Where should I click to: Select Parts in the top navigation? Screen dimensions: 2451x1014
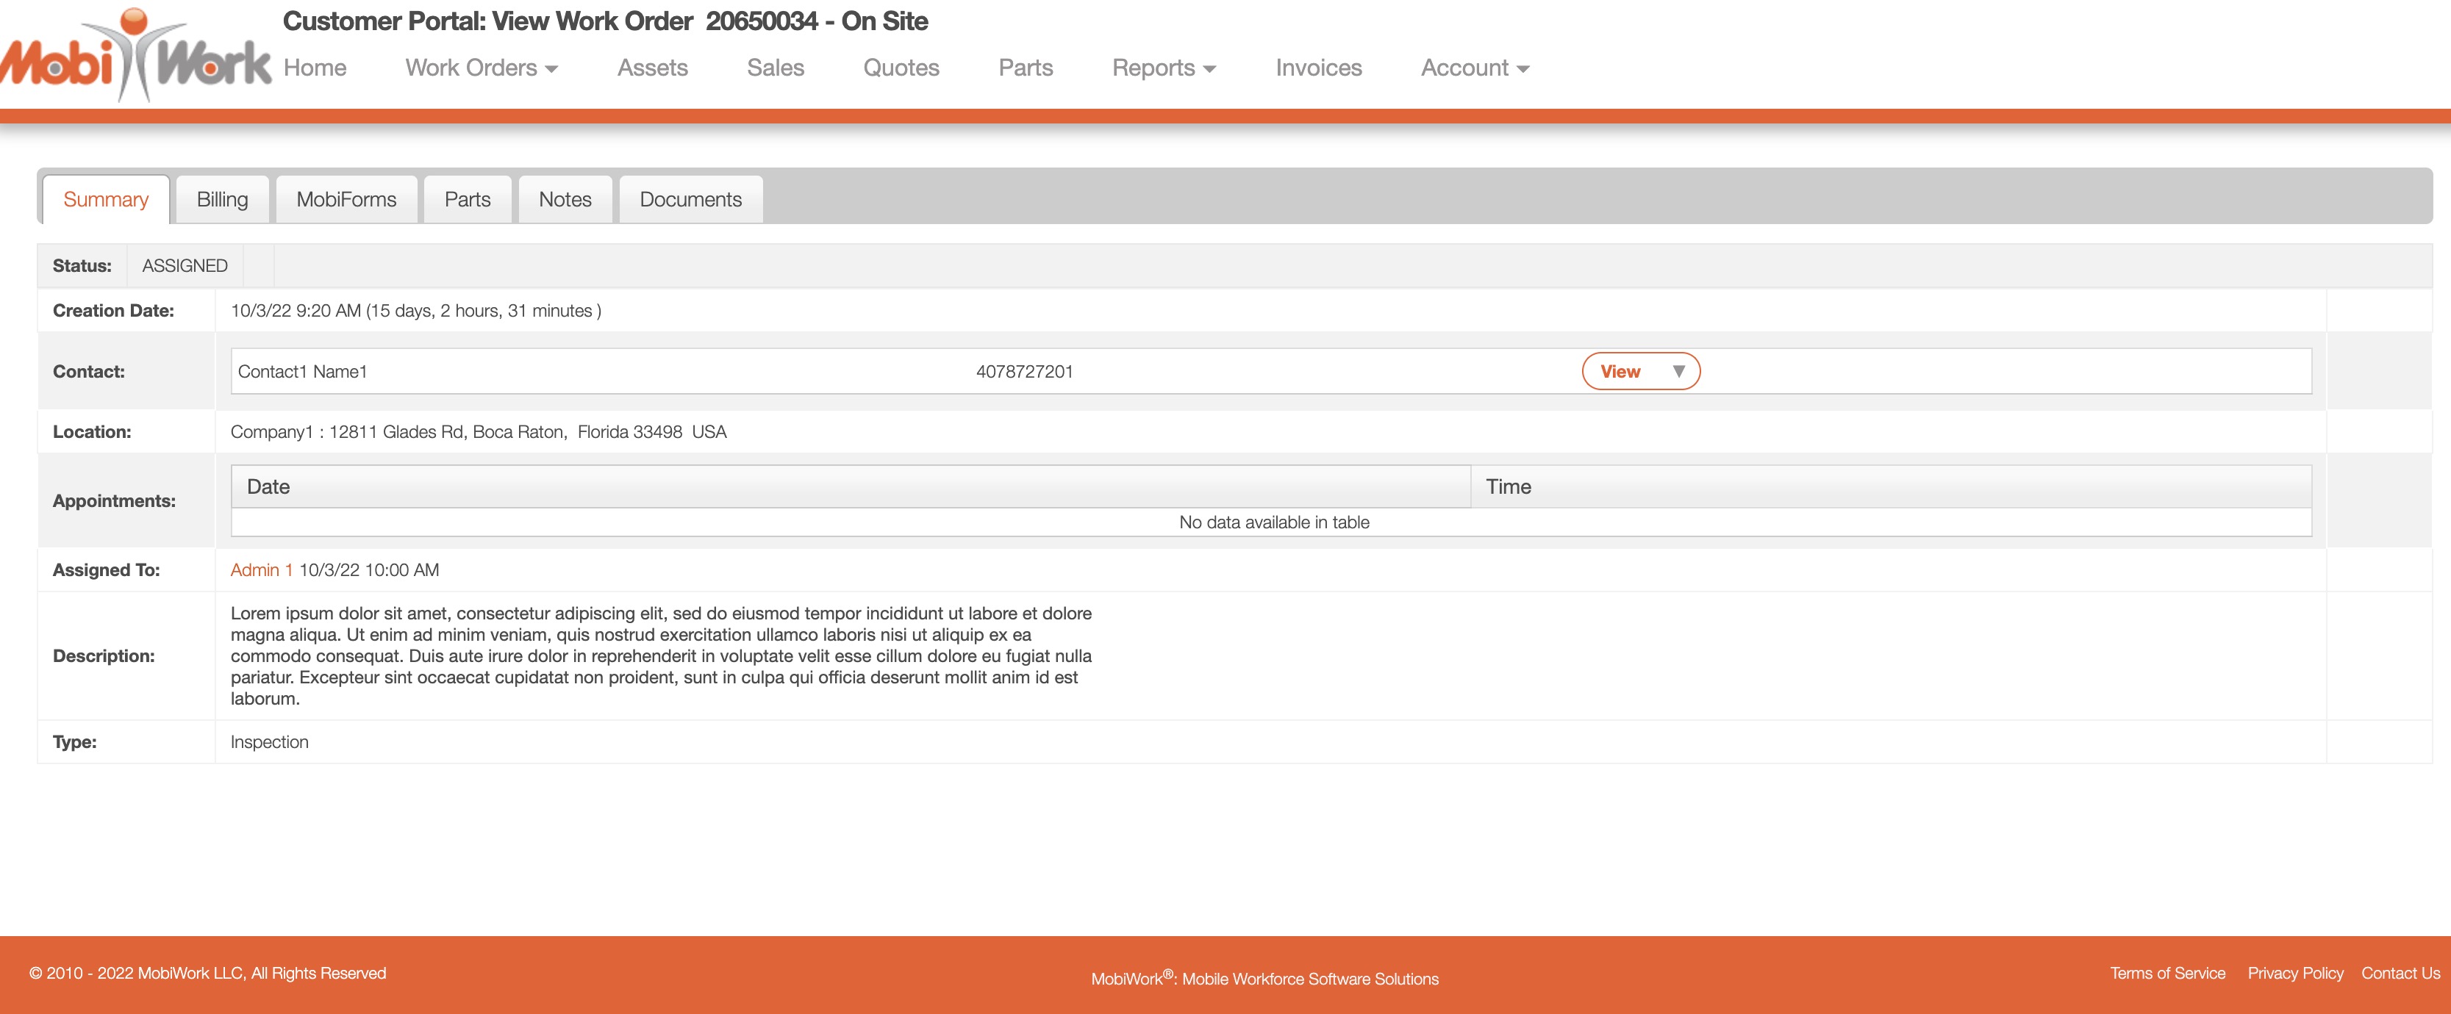[x=1025, y=68]
